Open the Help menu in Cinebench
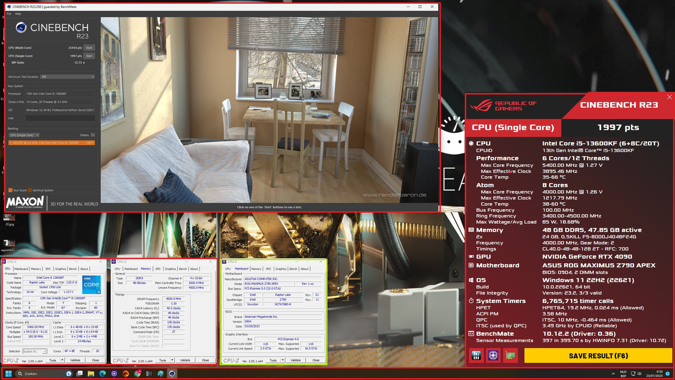 tap(18, 13)
